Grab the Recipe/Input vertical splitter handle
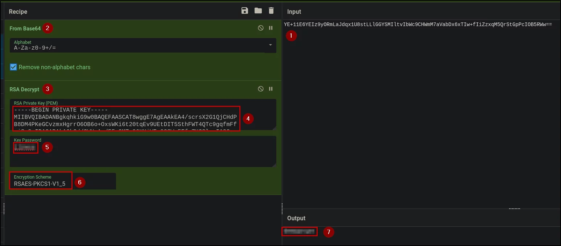The image size is (561, 246). [x=282, y=208]
